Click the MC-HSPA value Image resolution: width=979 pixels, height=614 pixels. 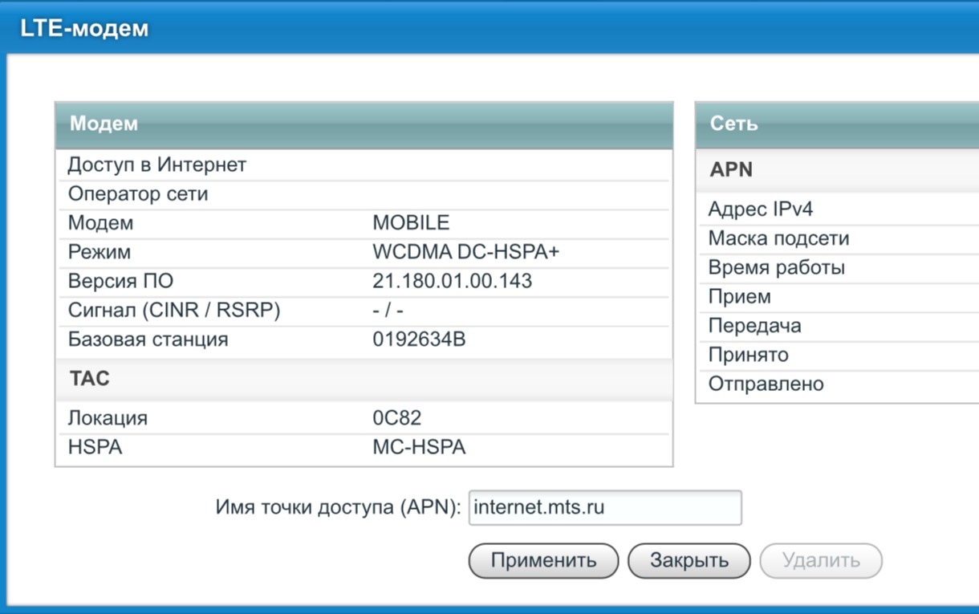pos(419,447)
